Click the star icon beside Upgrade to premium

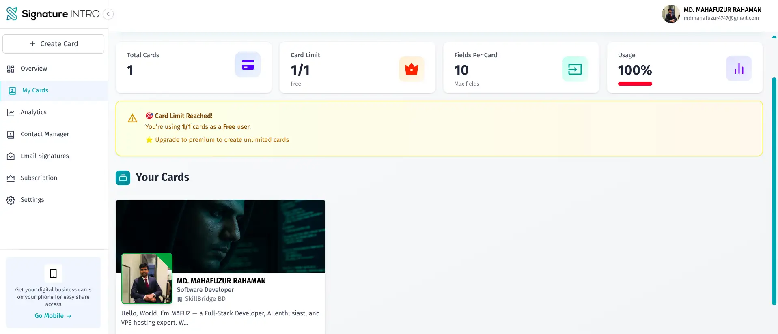[149, 140]
